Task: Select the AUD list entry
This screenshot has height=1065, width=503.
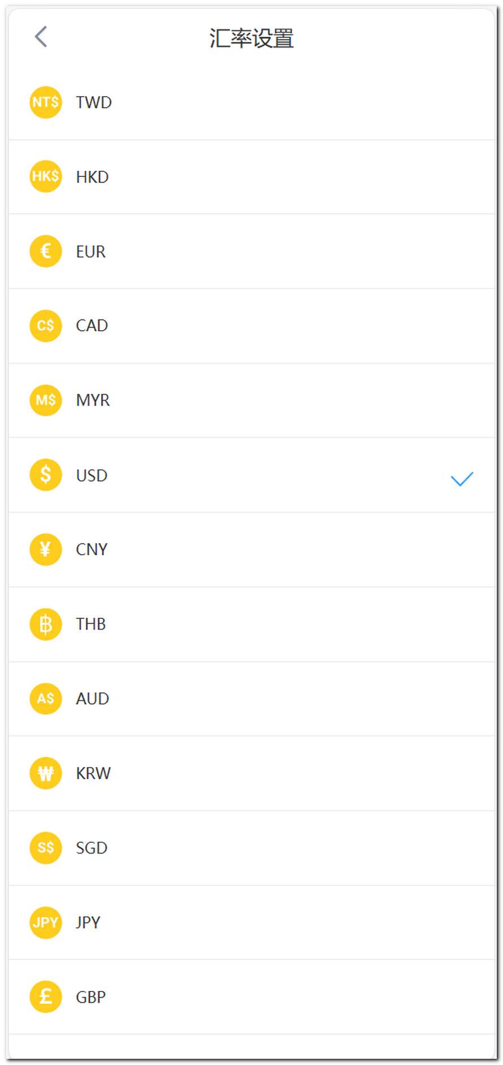Action: pyautogui.click(x=93, y=699)
